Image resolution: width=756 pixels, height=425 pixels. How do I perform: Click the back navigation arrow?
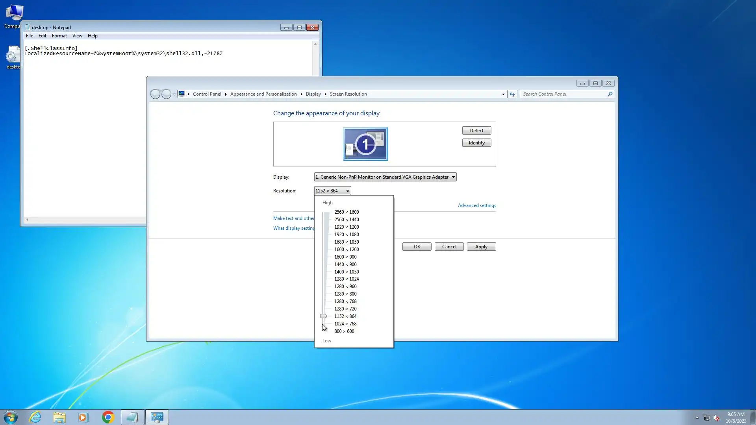(156, 94)
